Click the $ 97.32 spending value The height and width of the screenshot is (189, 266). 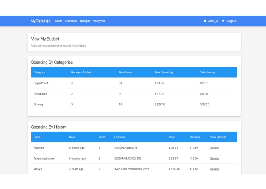tap(159, 94)
